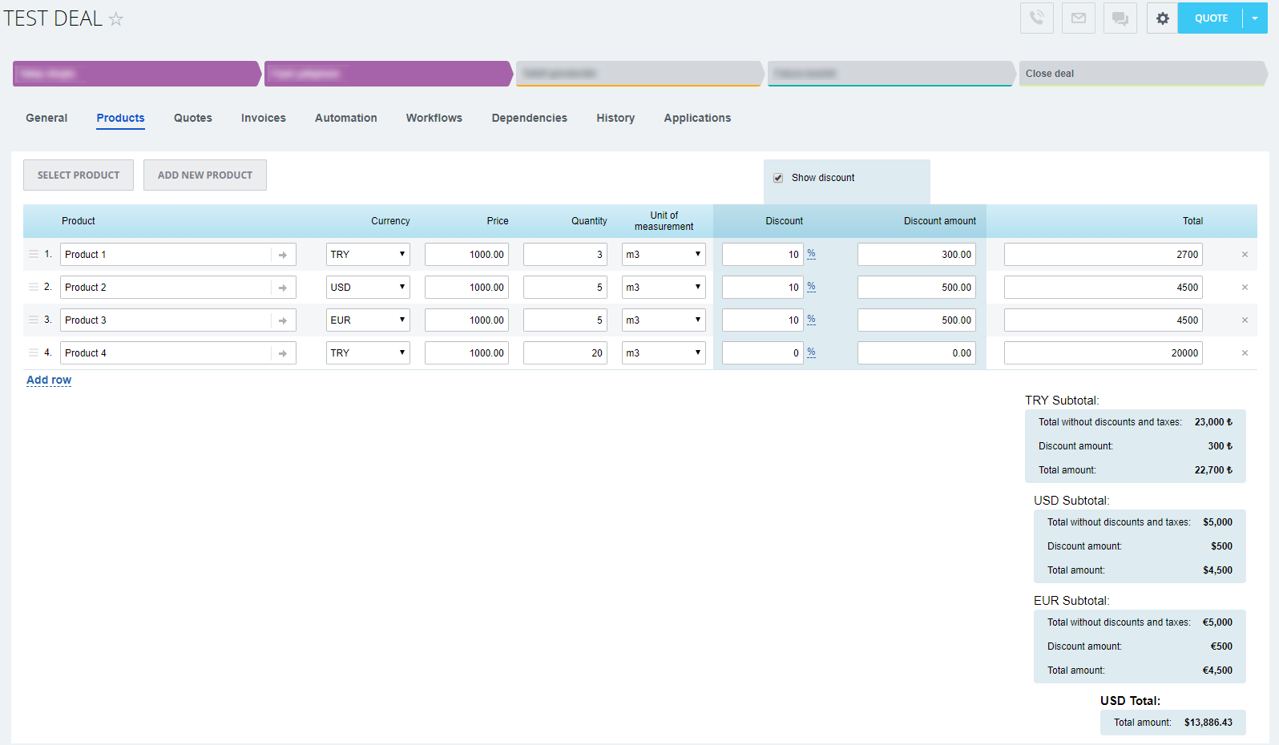Viewport: 1279px width, 745px height.
Task: Click the arrow icon next to Product 2
Action: (283, 288)
